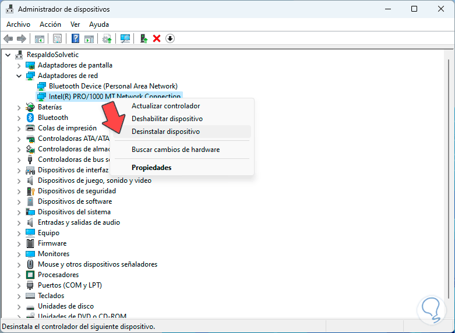The height and width of the screenshot is (333, 455).
Task: Open the Ayuda menu
Action: [x=99, y=24]
